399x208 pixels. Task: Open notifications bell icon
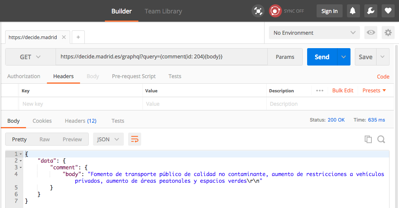tap(352, 11)
